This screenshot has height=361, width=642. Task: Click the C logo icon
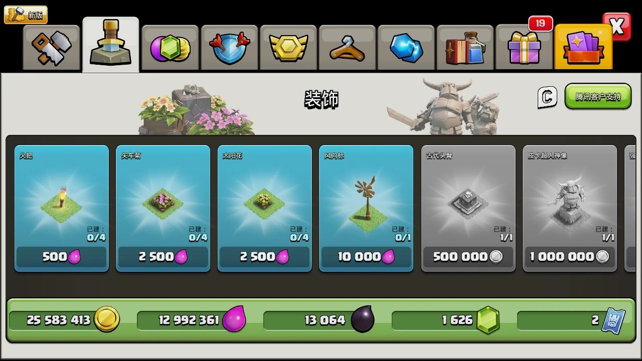(547, 97)
